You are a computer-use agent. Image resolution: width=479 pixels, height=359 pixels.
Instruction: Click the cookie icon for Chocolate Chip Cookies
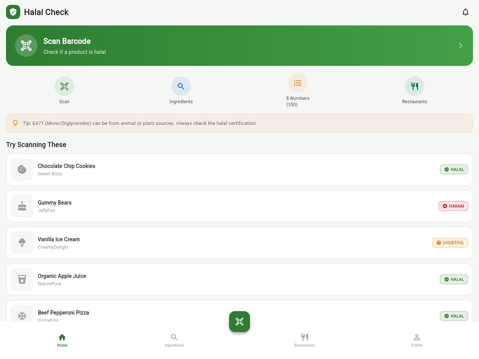coord(22,169)
